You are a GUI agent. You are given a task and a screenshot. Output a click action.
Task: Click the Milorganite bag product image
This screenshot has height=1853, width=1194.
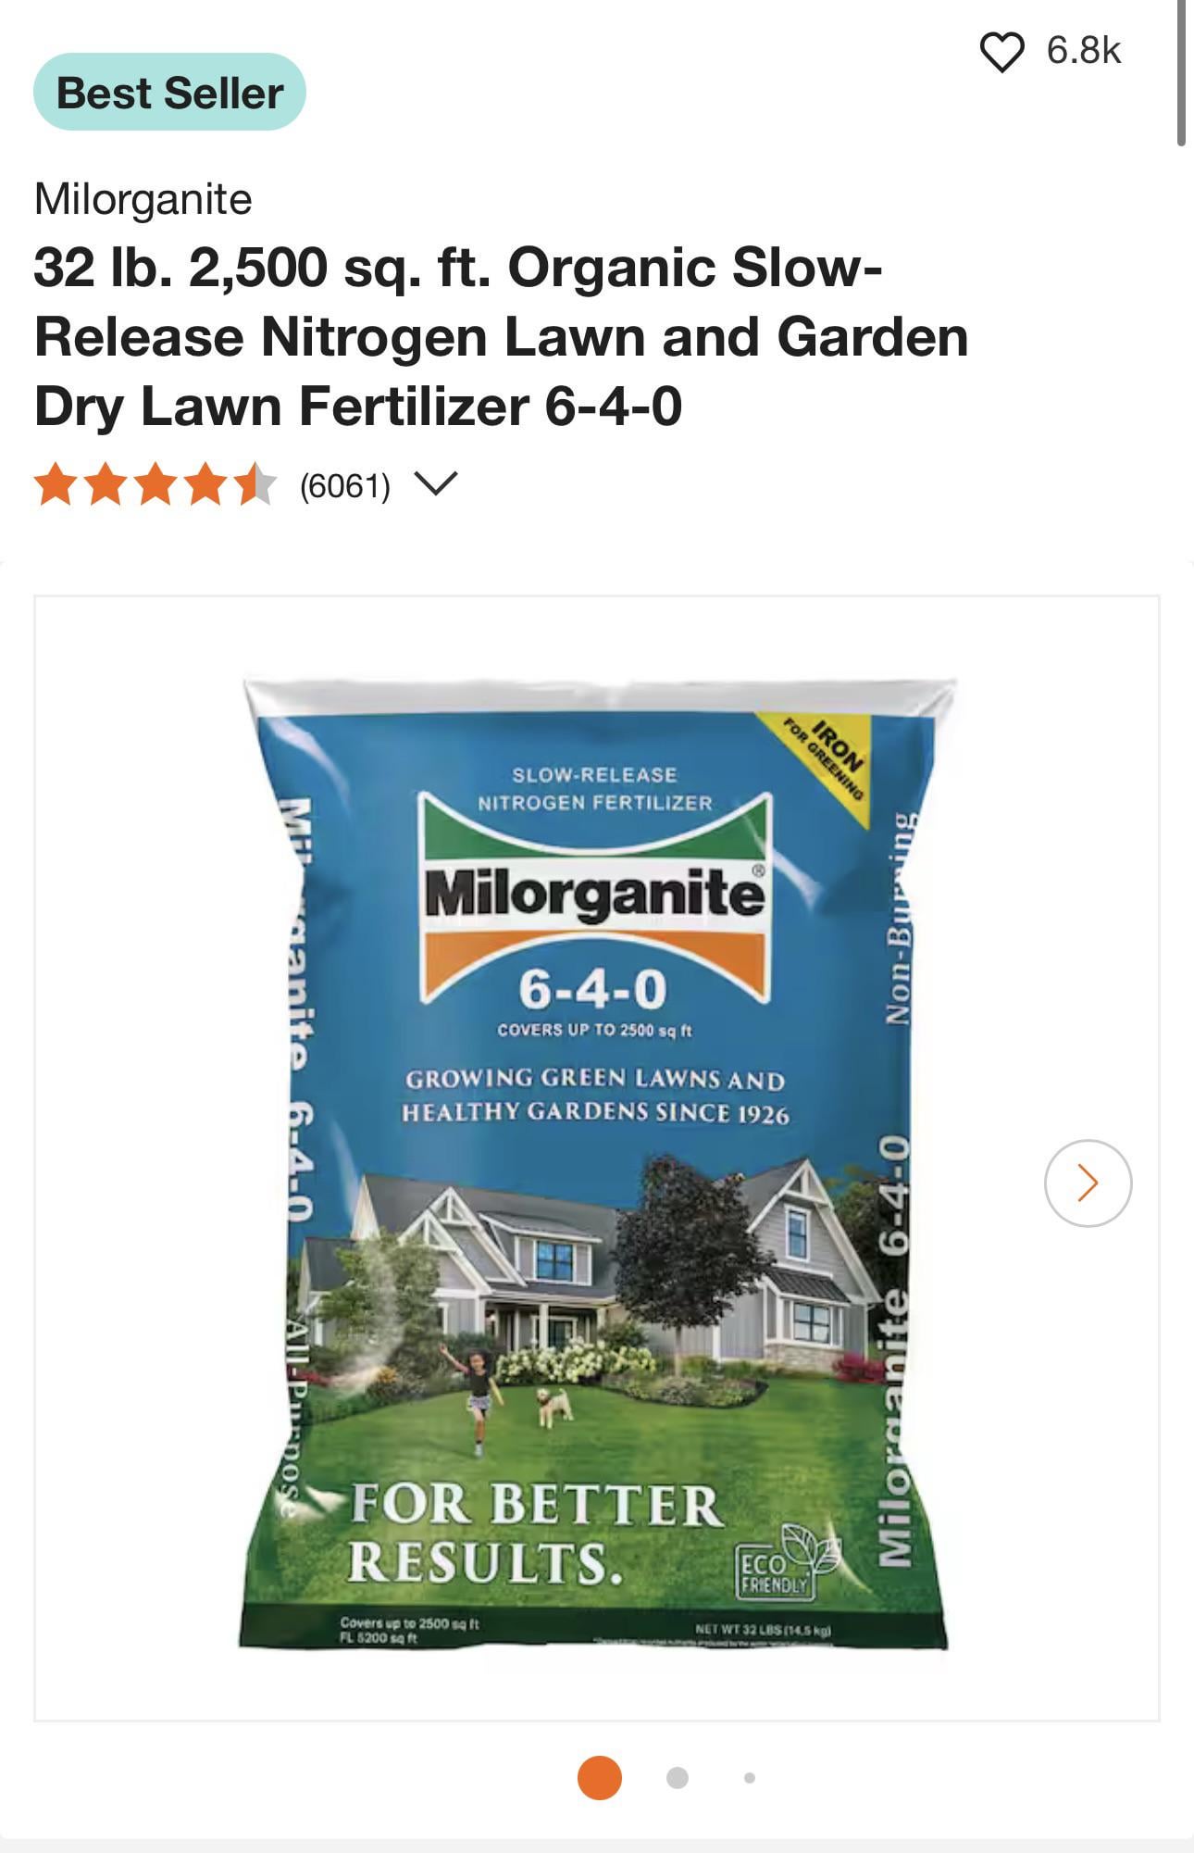point(597,1164)
